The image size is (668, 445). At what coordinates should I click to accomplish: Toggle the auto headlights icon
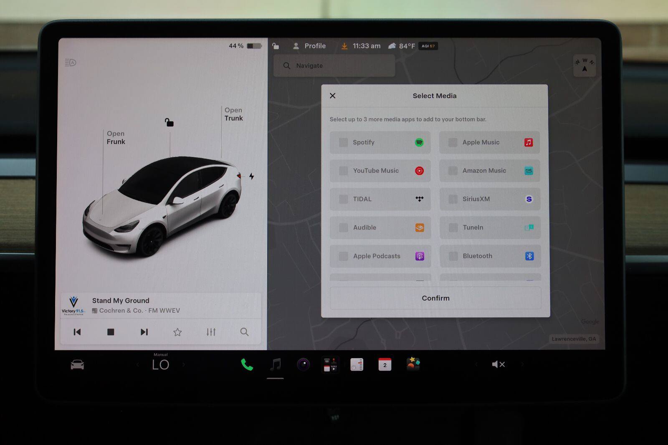click(x=71, y=63)
